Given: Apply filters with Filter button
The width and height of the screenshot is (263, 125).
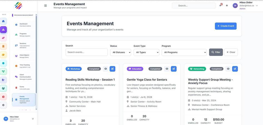Looking at the screenshot, I should pos(216,52).
